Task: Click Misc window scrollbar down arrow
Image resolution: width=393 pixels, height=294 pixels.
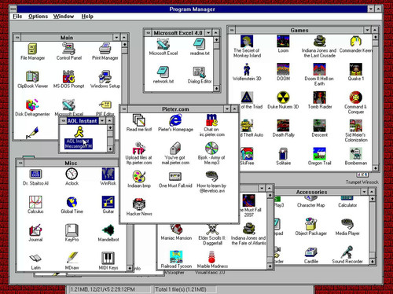Action: pyautogui.click(x=130, y=268)
